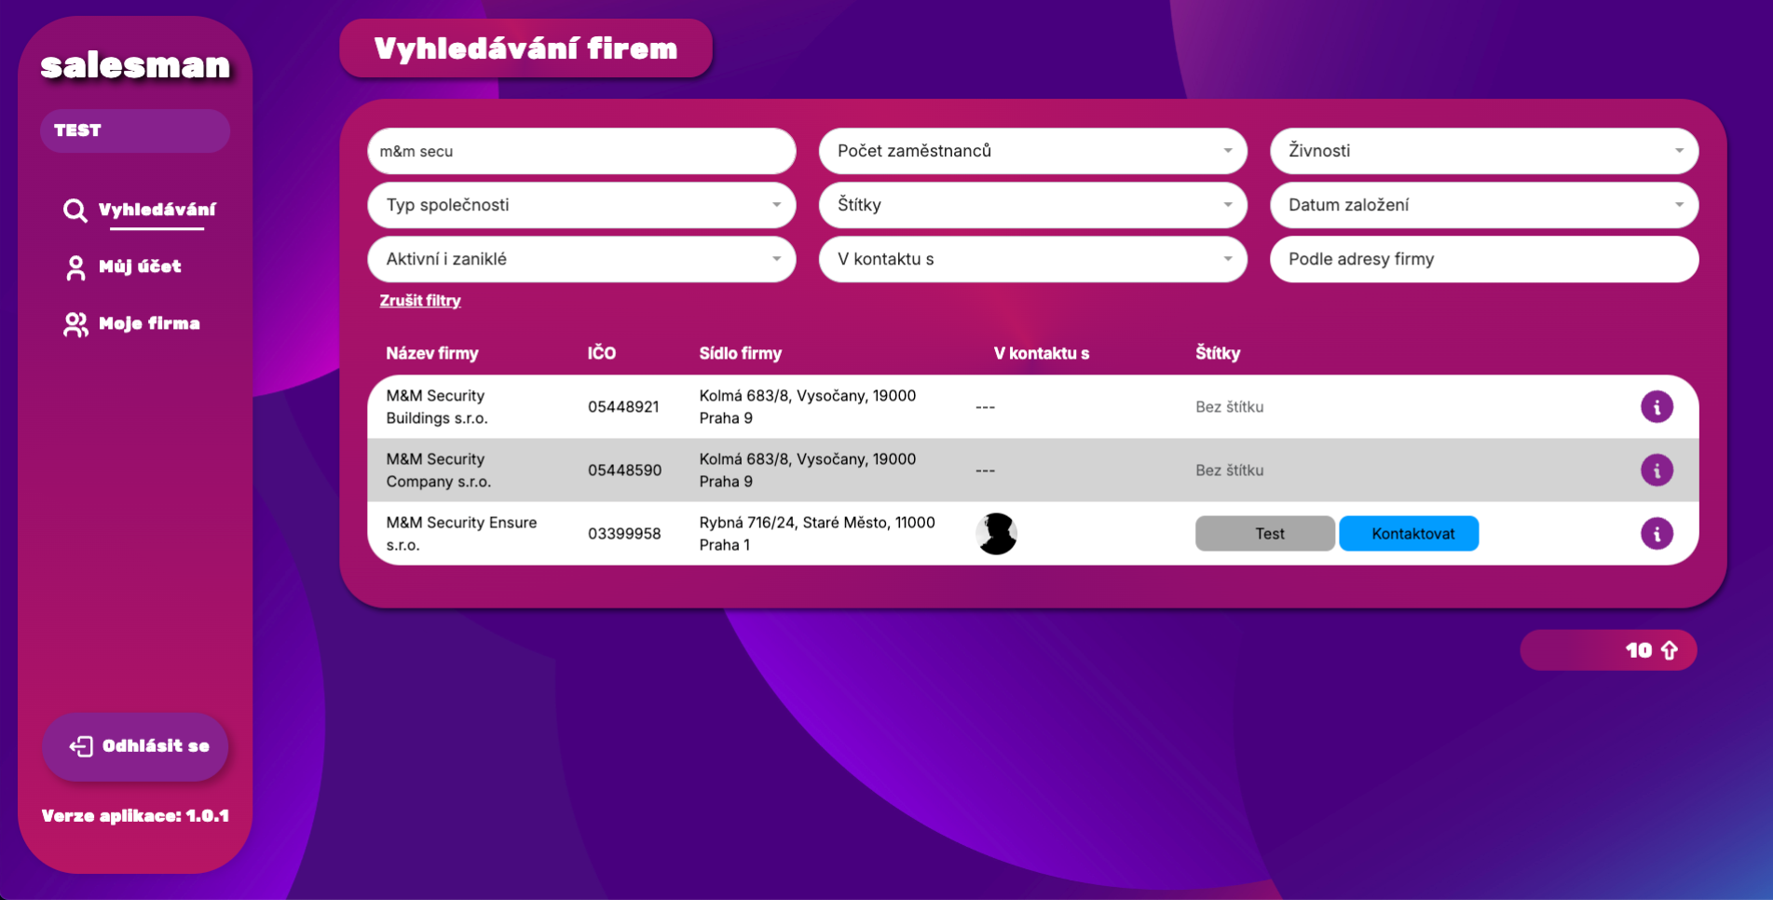This screenshot has height=900, width=1773.
Task: Select the gray Test tag
Action: point(1264,534)
